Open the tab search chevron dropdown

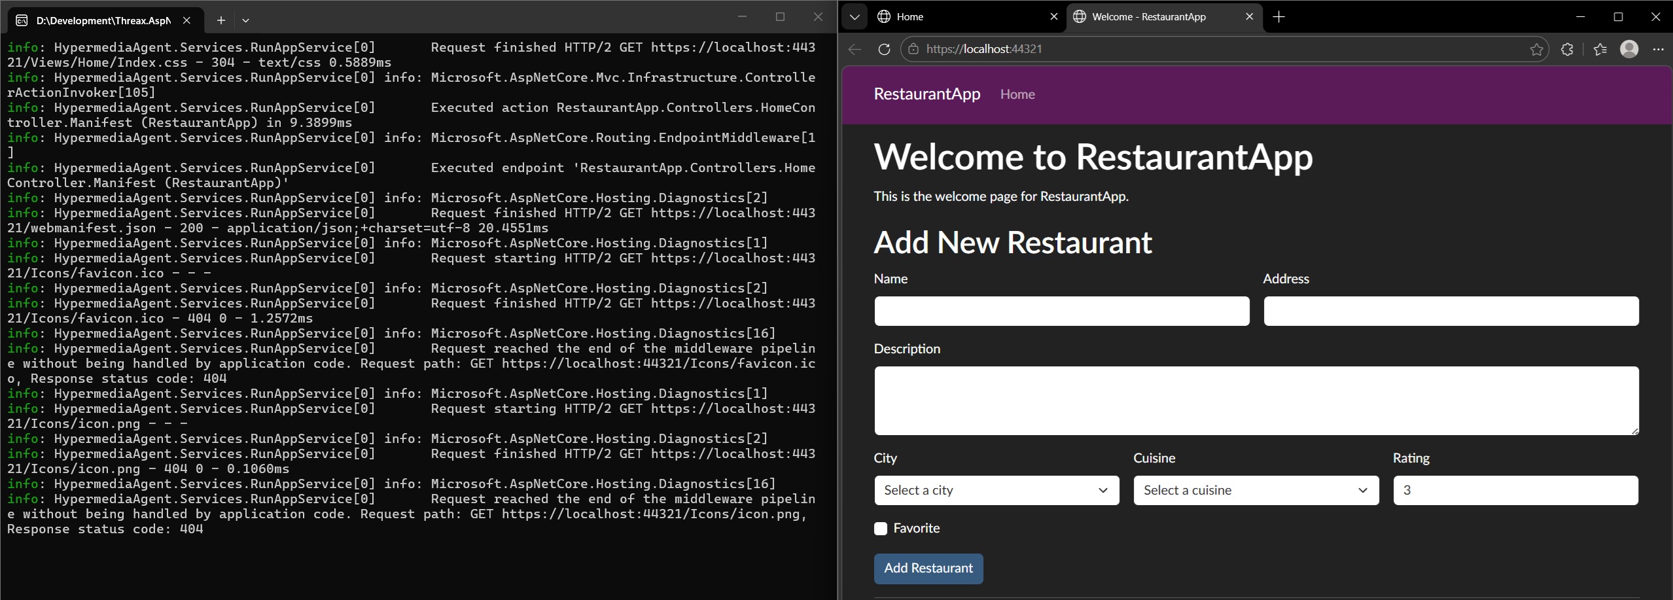[854, 16]
